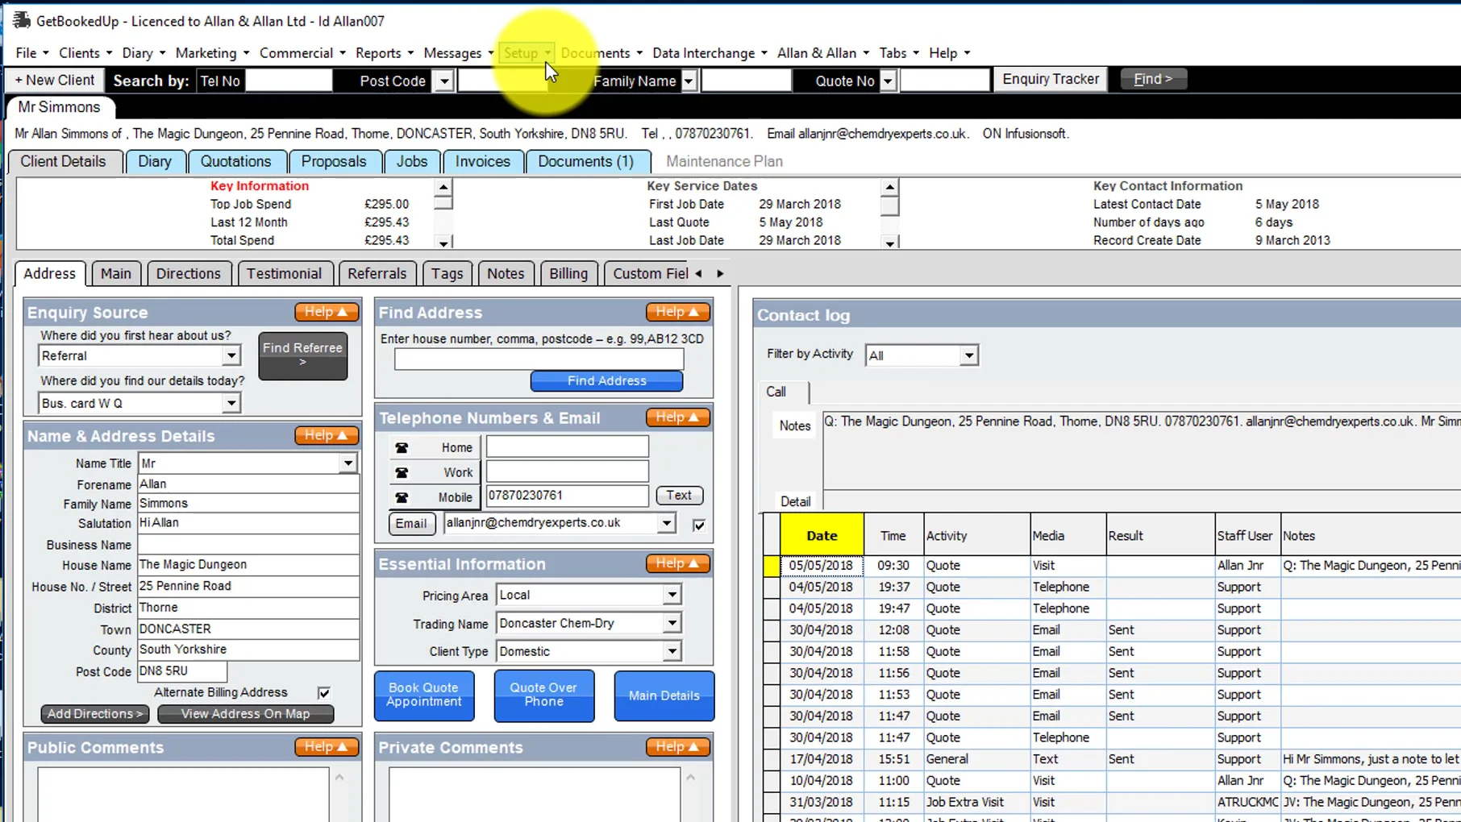Open Help for Name & Address Details

click(x=327, y=435)
